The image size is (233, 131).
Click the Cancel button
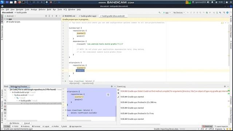pyautogui.click(x=27, y=123)
